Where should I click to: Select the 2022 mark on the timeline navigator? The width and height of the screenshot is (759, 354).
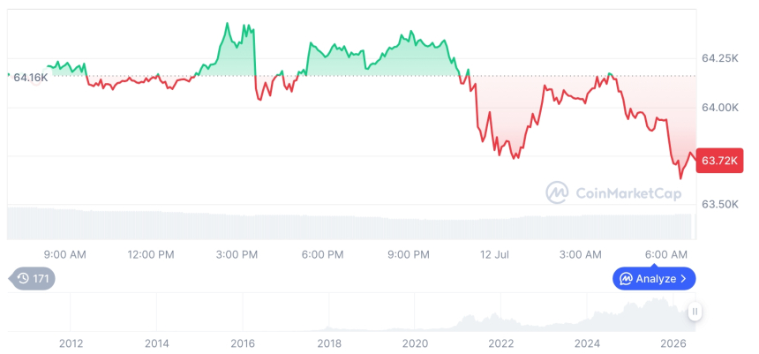tap(500, 343)
